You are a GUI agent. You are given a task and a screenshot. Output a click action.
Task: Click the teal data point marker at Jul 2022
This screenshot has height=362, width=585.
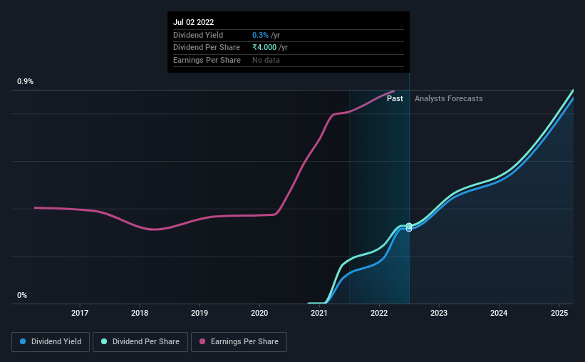pyautogui.click(x=409, y=226)
